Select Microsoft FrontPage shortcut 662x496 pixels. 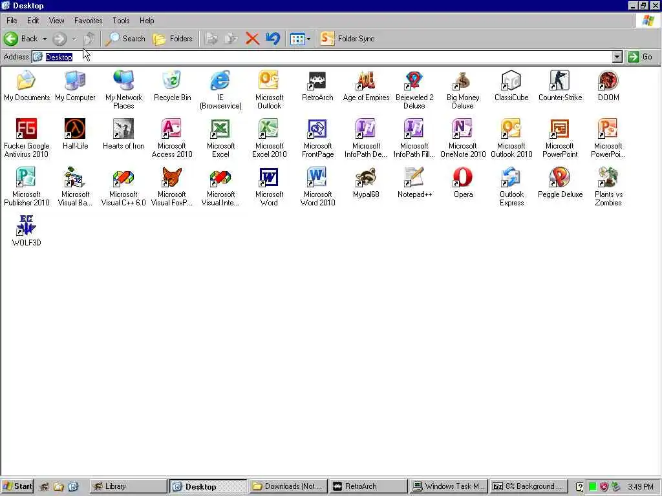click(317, 138)
